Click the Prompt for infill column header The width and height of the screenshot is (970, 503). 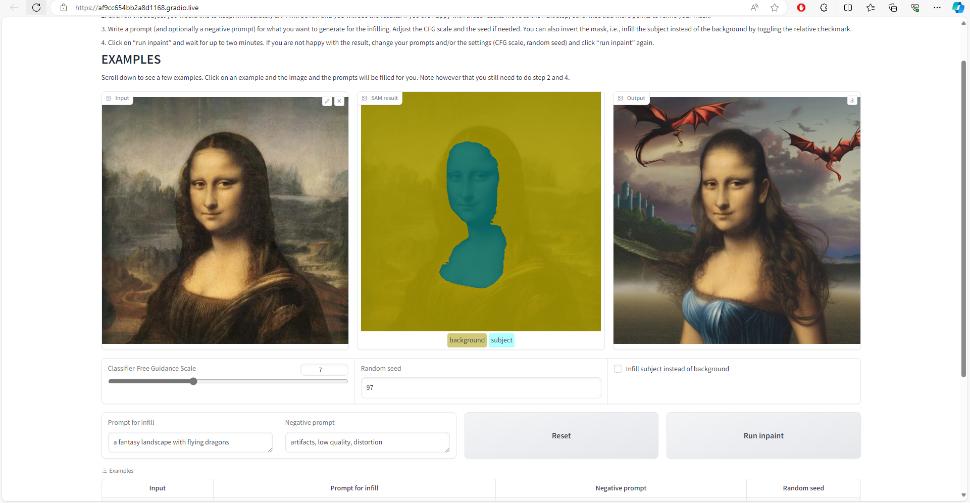pyautogui.click(x=354, y=488)
